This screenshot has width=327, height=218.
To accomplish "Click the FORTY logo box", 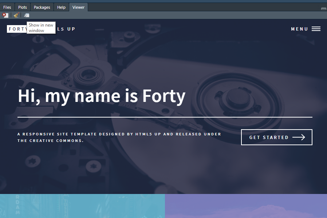I will 17,29.
